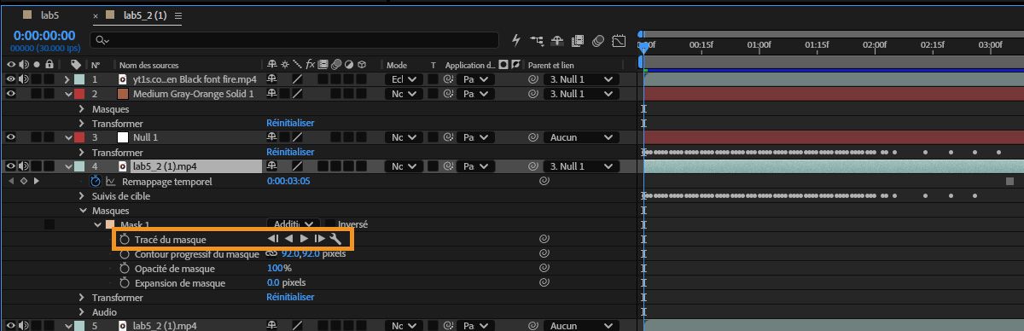Expand Audio group of layer 4
Viewport: 1024px width, 331px height.
pos(83,311)
